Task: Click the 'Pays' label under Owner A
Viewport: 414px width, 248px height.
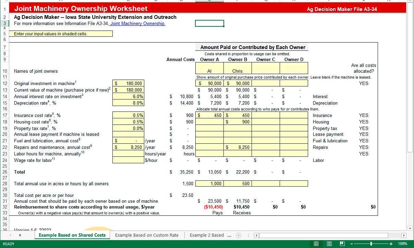Action: click(217, 213)
